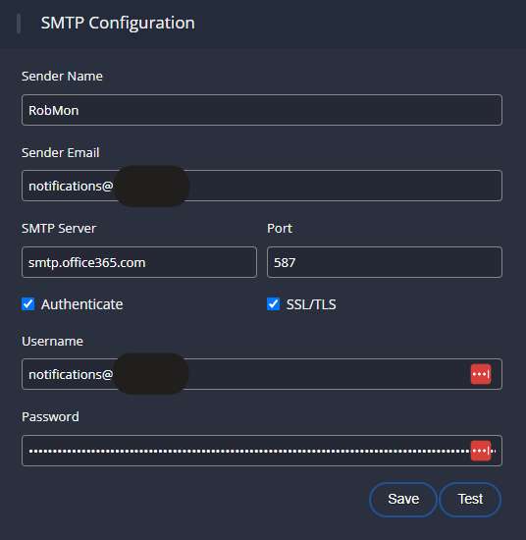526x540 pixels.
Task: Click the Sender Name label
Action: pos(62,77)
